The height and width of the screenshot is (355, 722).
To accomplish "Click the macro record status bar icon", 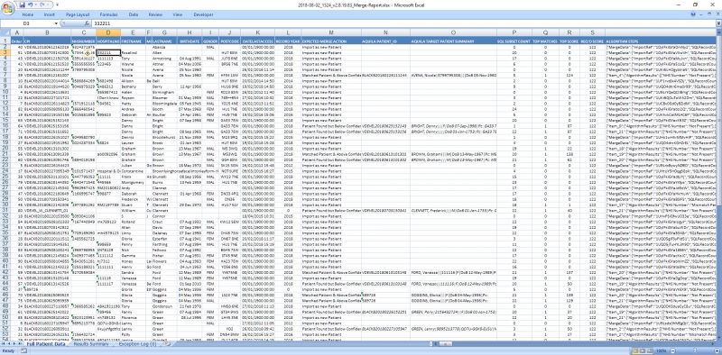I will tap(24, 350).
